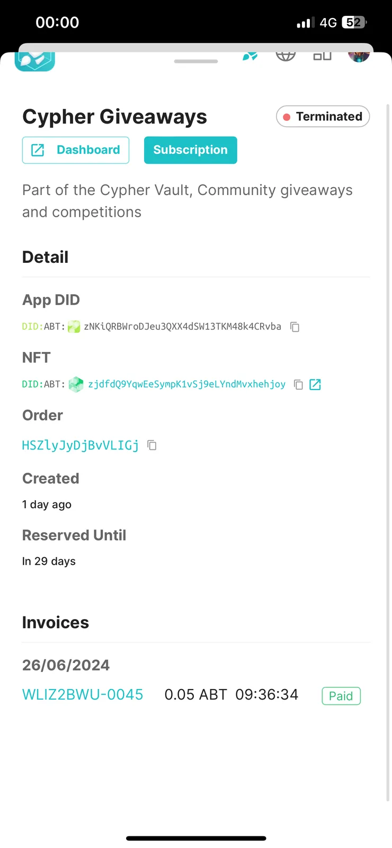The image size is (392, 848).
Task: Copy the App DID address
Action: [295, 327]
